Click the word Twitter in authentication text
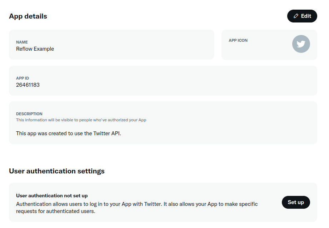Viewport: 329px width, 228px height. coord(153,204)
